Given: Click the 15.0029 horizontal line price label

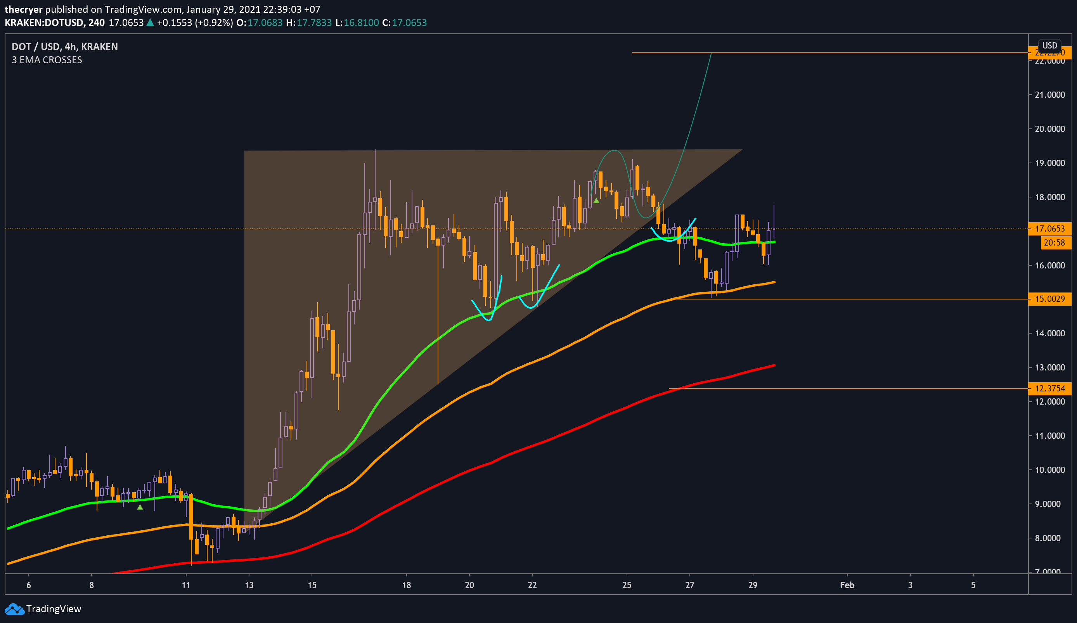Looking at the screenshot, I should pos(1049,299).
